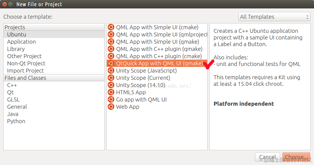Select the Library project category
Viewport: 314px width, 165px height.
54,49
